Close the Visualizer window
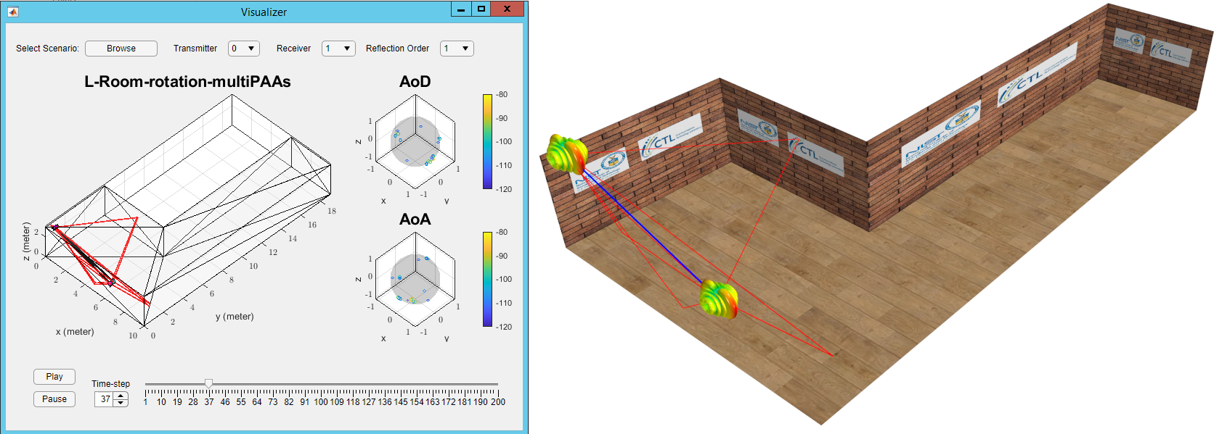 [x=508, y=9]
